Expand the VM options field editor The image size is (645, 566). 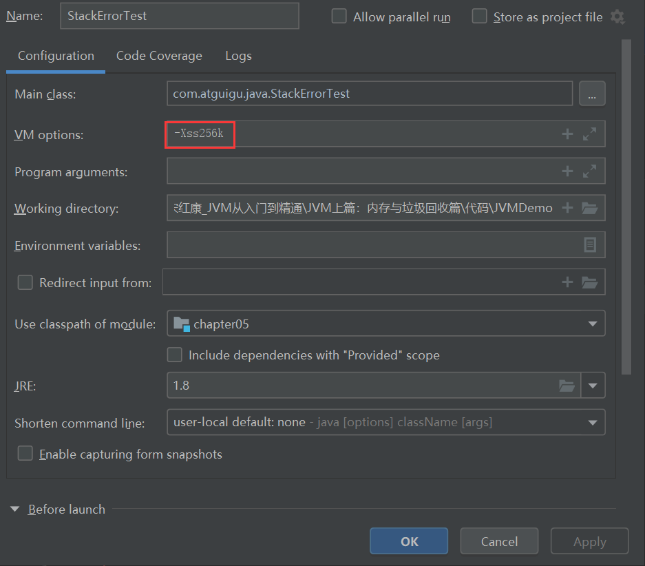pos(589,134)
